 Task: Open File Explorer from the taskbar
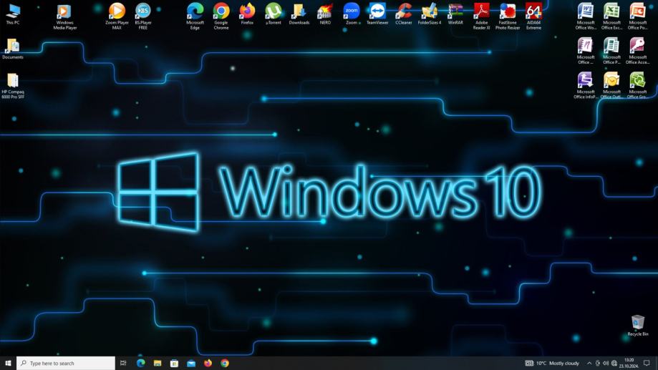click(158, 364)
